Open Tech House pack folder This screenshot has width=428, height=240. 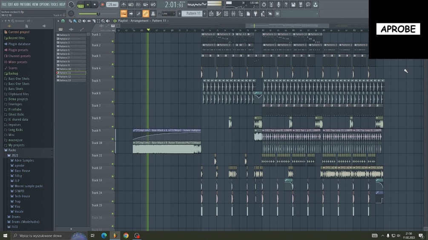click(23, 196)
